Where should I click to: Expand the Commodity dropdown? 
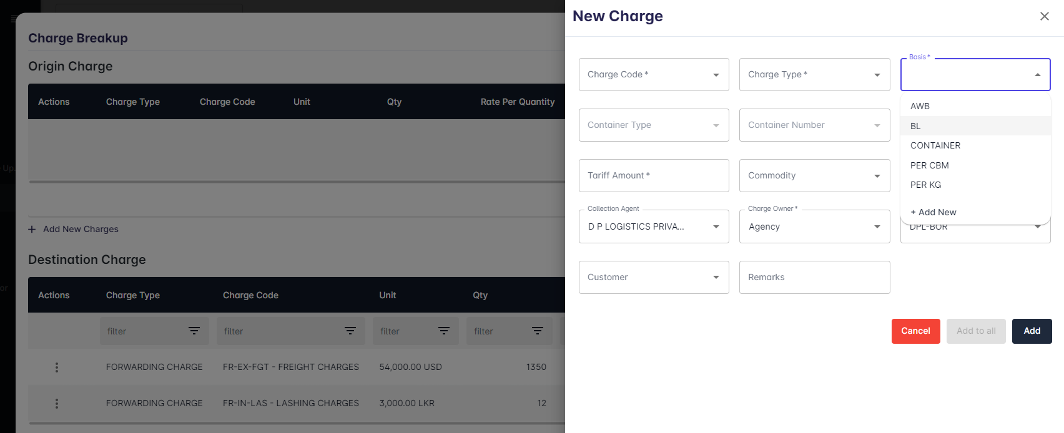pos(877,176)
